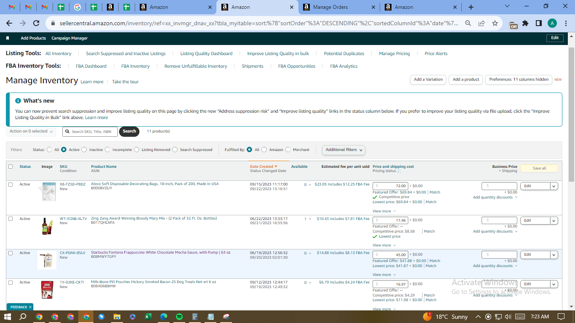View site information via the lock icon
This screenshot has width=575, height=323.
(53, 24)
